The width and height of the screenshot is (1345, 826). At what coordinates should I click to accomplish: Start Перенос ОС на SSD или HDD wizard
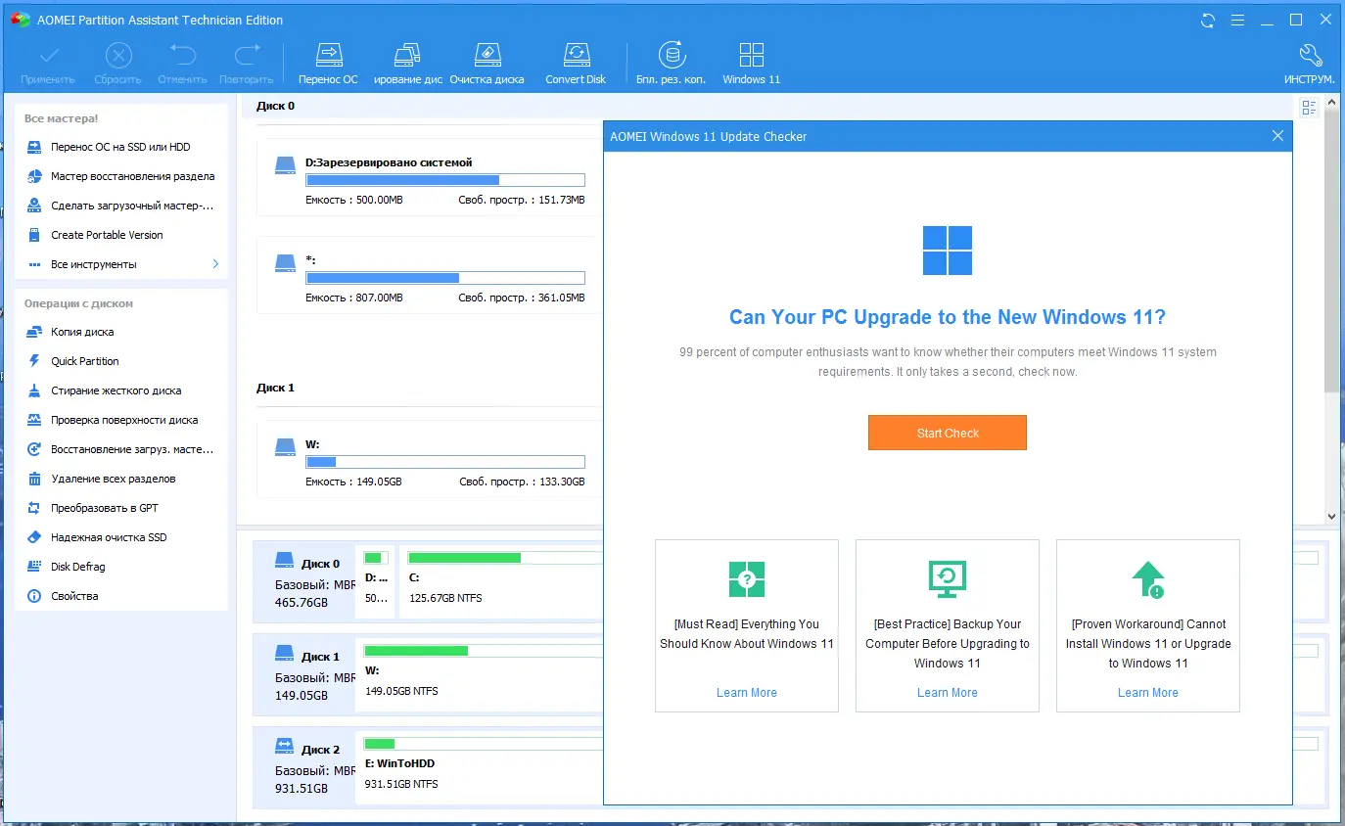[x=121, y=147]
